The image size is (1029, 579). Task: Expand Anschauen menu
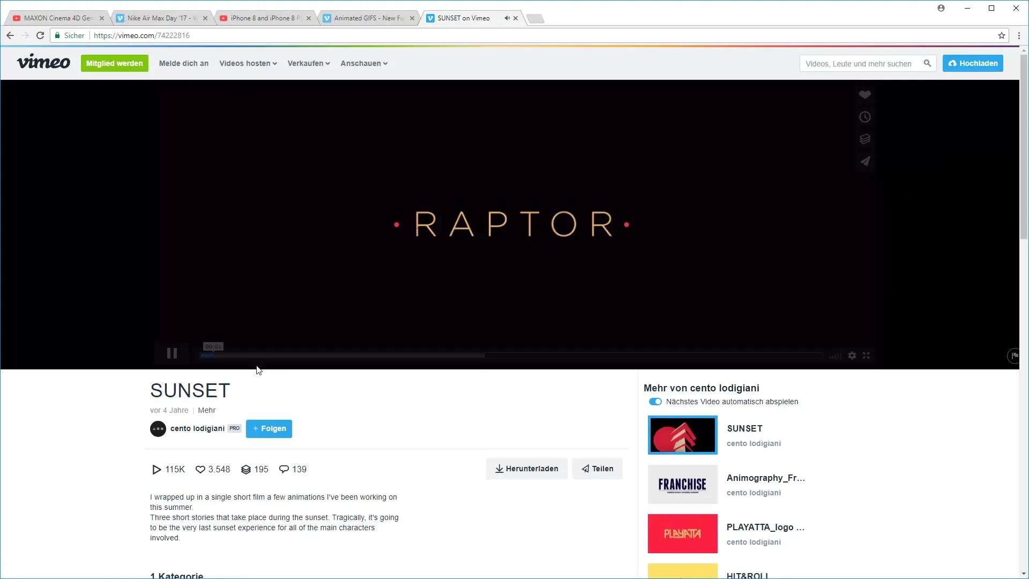tap(364, 63)
